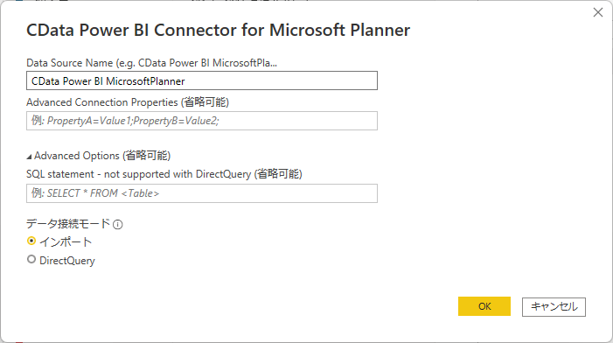Show info icon beside データ接続モード
The image size is (613, 343).
(118, 225)
